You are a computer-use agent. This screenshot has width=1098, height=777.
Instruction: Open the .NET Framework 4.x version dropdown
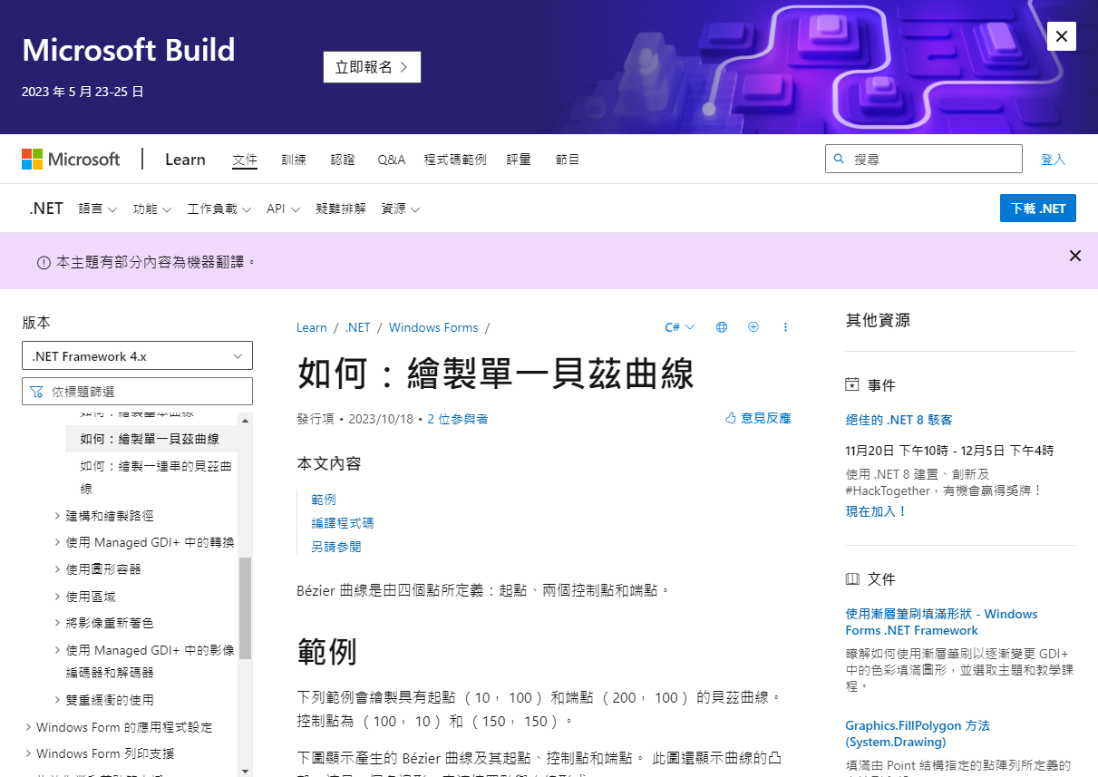click(x=137, y=356)
